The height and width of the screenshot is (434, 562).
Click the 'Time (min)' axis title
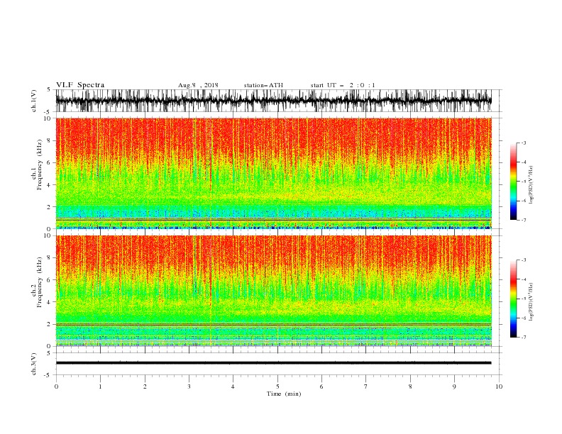click(284, 394)
